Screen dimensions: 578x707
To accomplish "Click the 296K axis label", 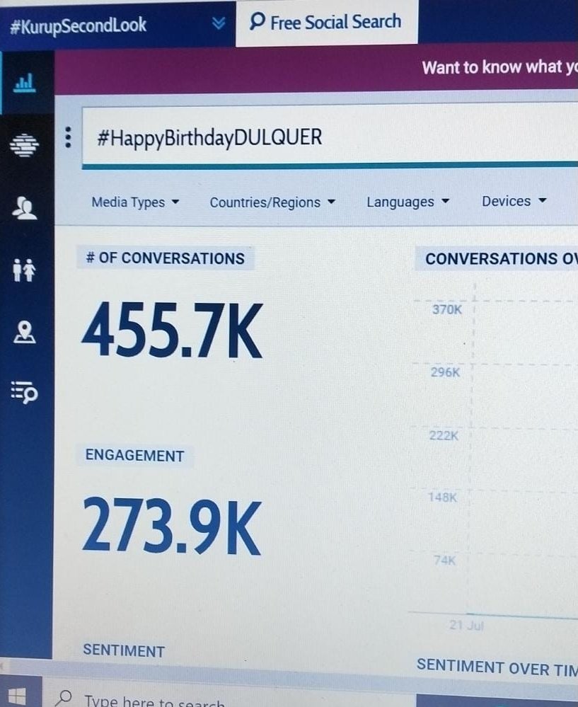I will pos(445,372).
